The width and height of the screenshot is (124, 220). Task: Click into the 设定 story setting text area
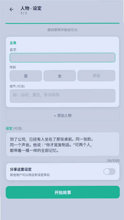[63, 144]
